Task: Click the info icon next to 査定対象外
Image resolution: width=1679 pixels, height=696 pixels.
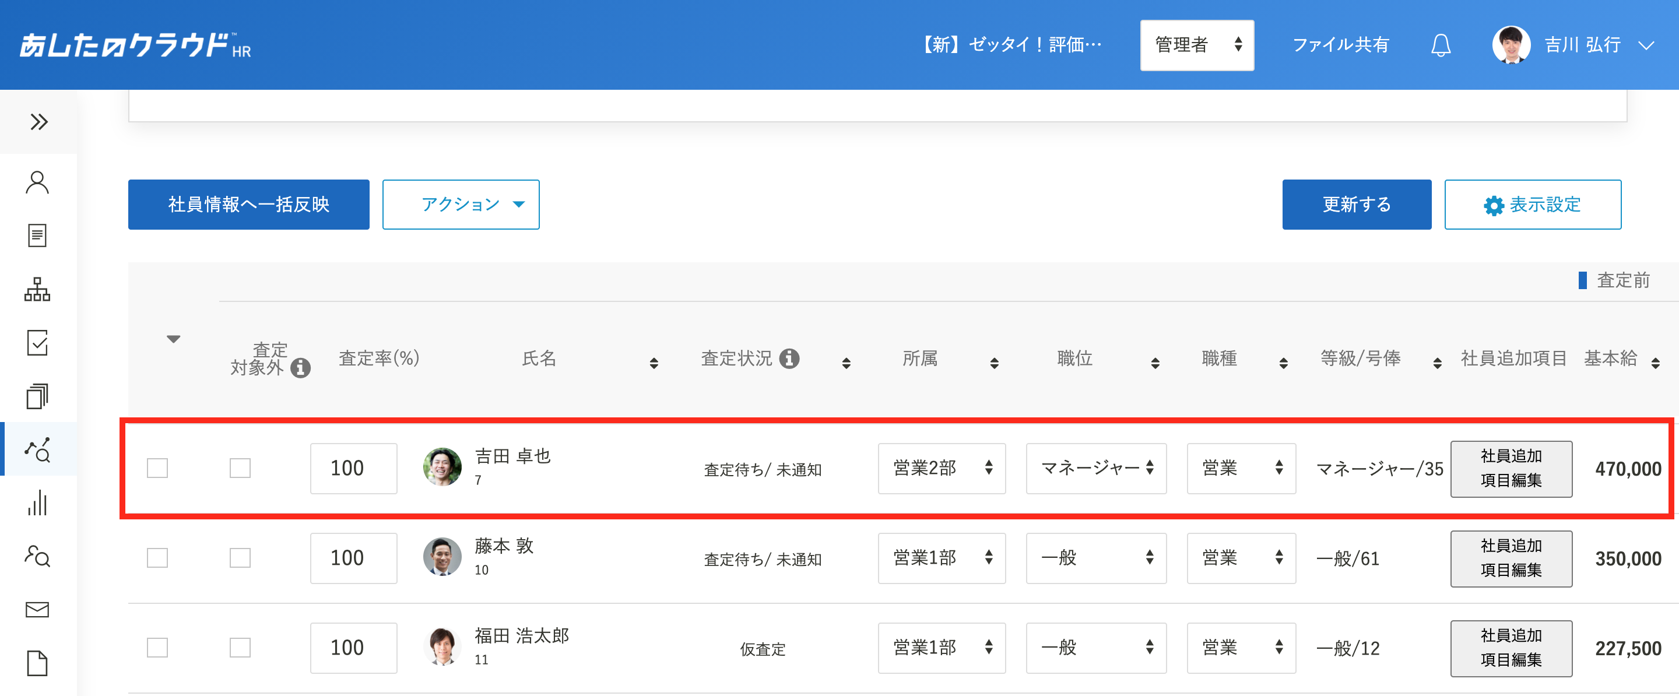Action: 300,368
